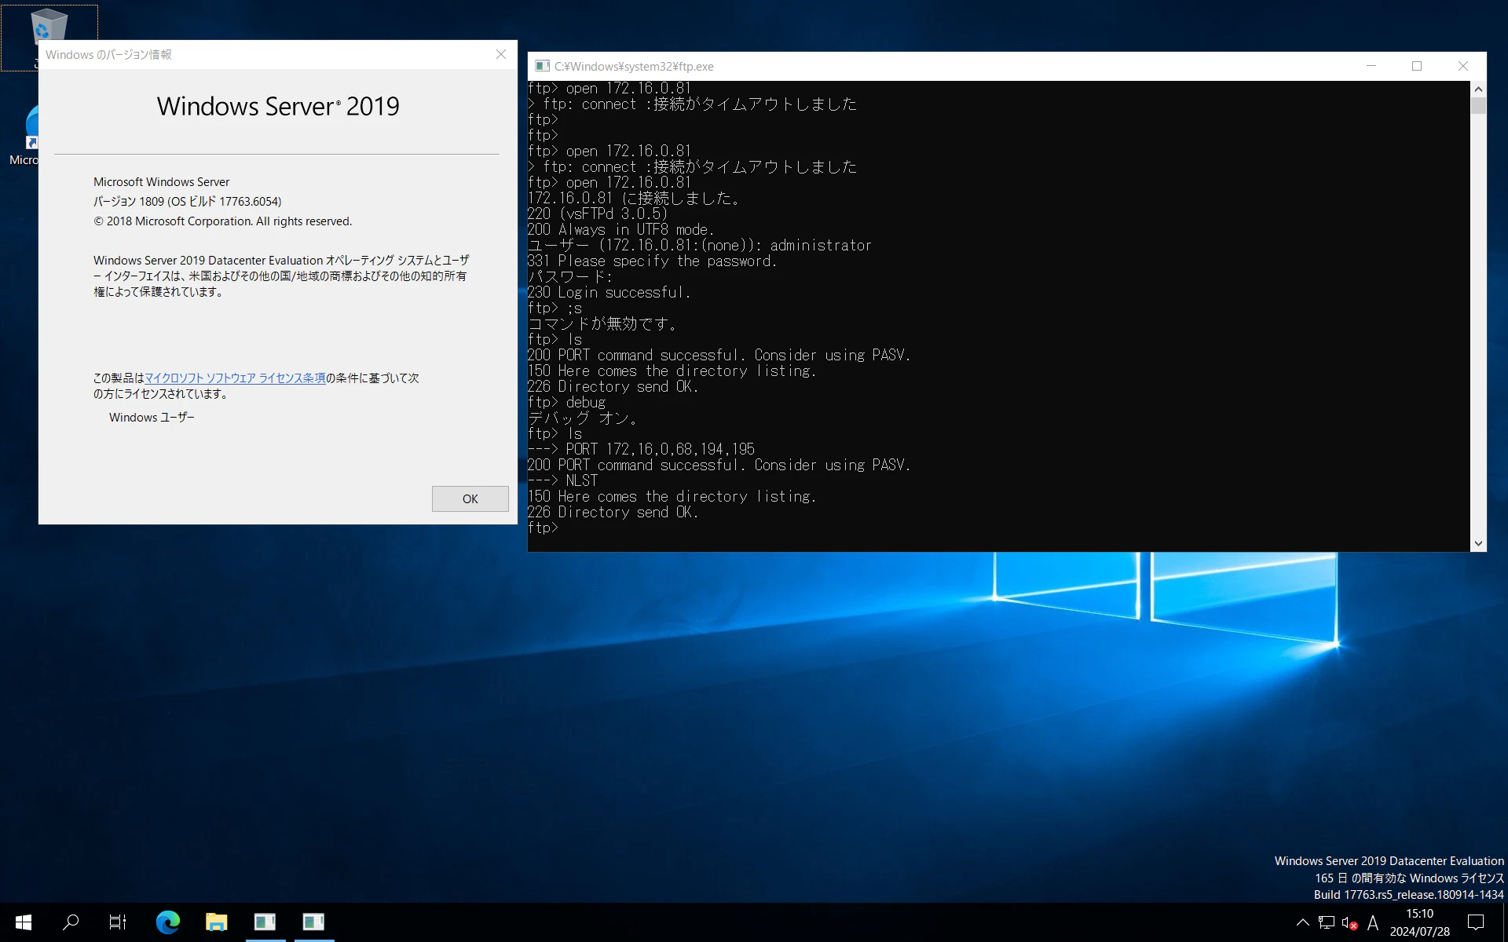The image size is (1508, 942).
Task: Show hidden system tray icons
Action: click(x=1302, y=922)
